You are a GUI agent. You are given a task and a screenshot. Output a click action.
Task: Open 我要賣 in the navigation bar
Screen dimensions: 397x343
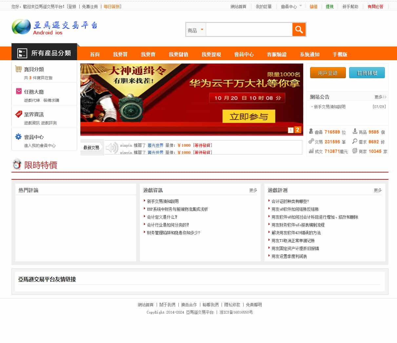point(148,54)
